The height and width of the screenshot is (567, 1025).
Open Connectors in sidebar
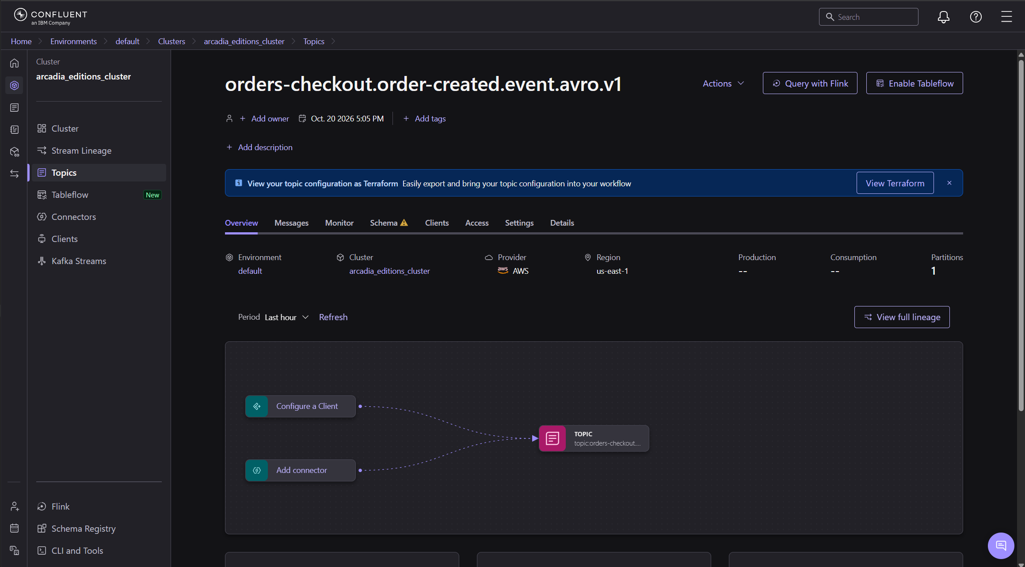(99, 217)
